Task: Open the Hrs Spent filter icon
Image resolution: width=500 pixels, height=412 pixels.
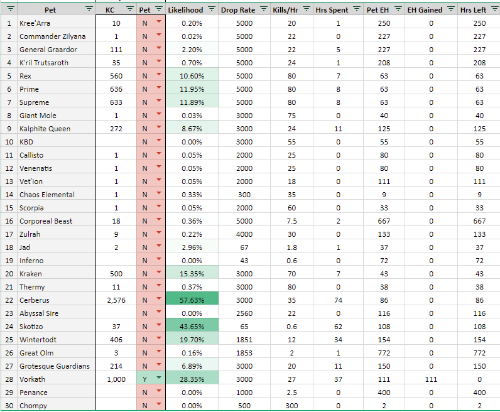Action: pos(356,9)
